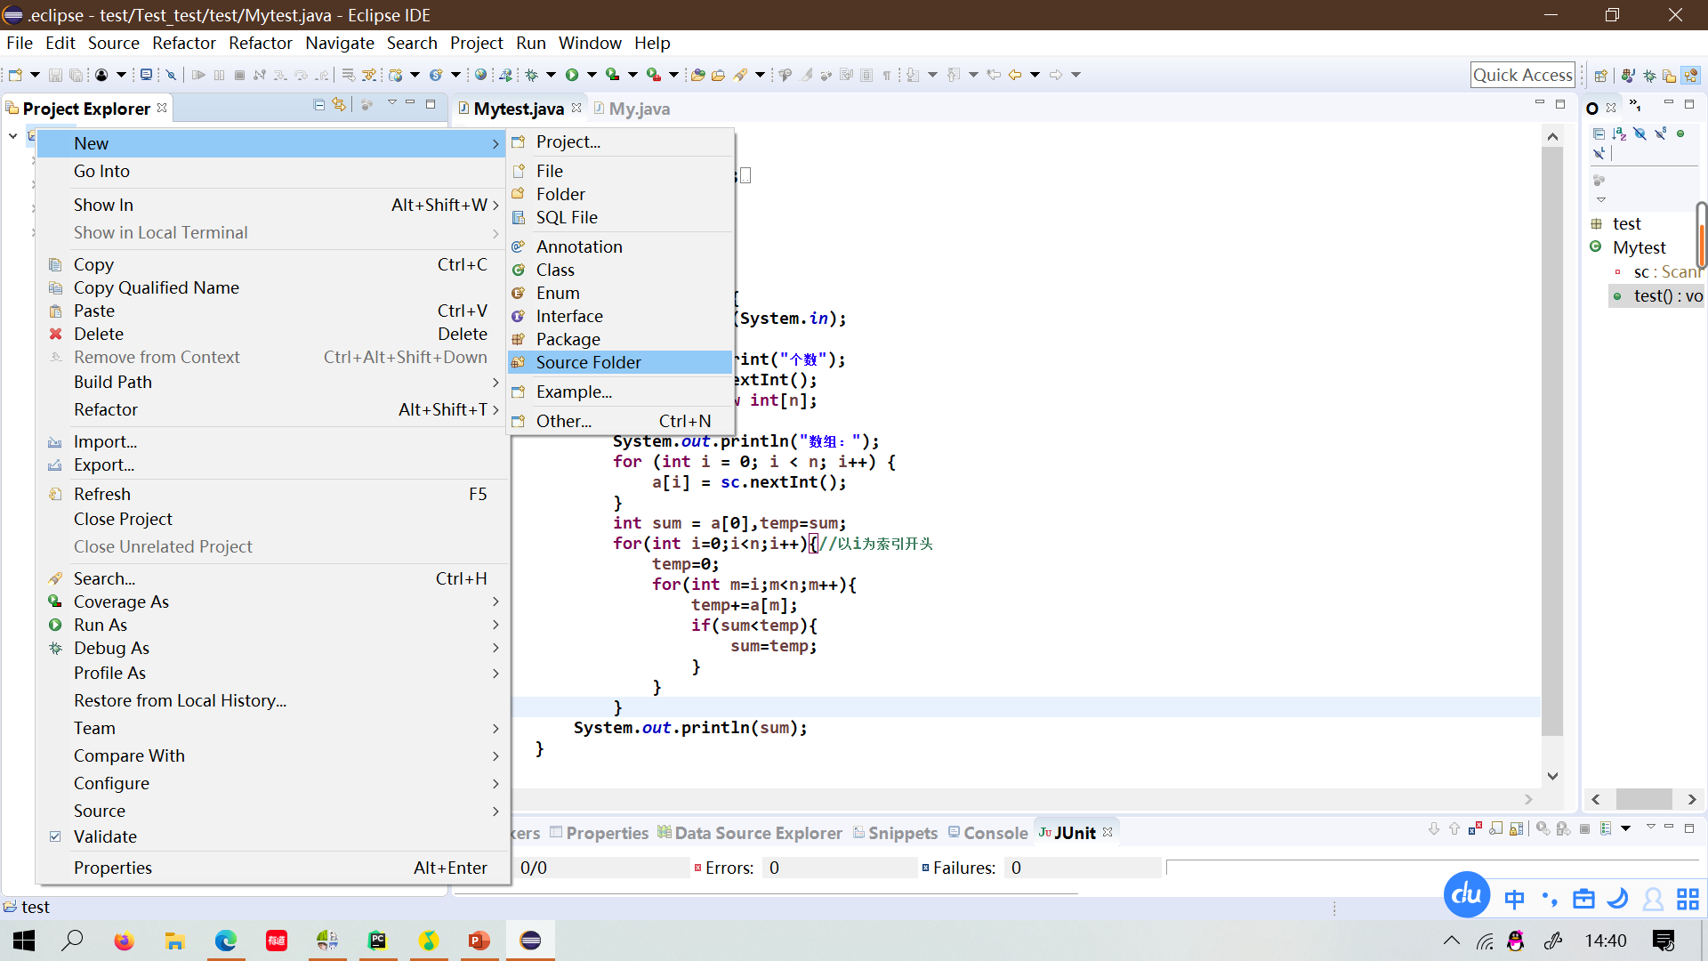Screen dimensions: 1708x961
Task: Click the editor vertical scrollbar
Action: (x=1552, y=445)
